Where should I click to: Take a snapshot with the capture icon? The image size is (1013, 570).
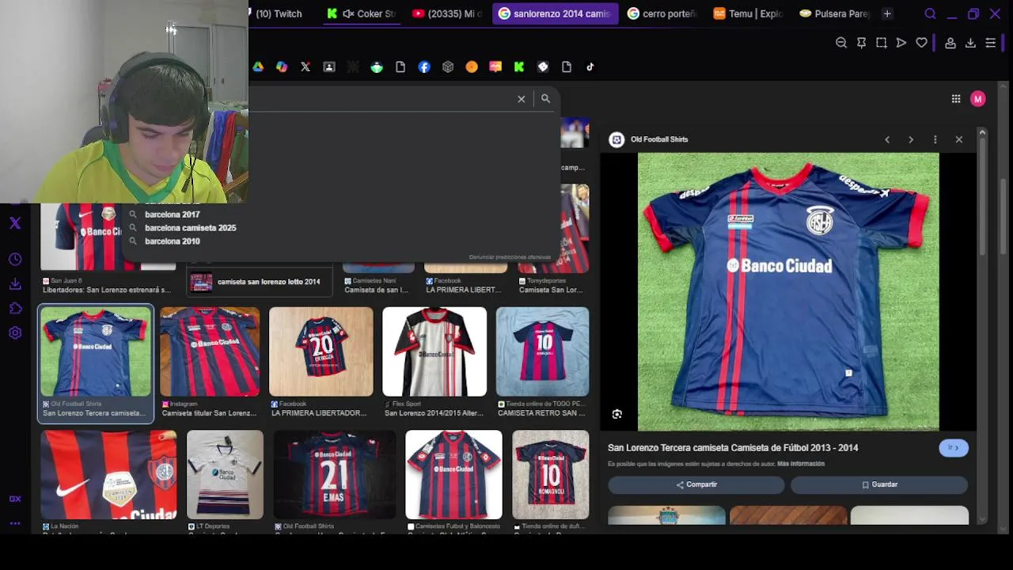coord(882,43)
